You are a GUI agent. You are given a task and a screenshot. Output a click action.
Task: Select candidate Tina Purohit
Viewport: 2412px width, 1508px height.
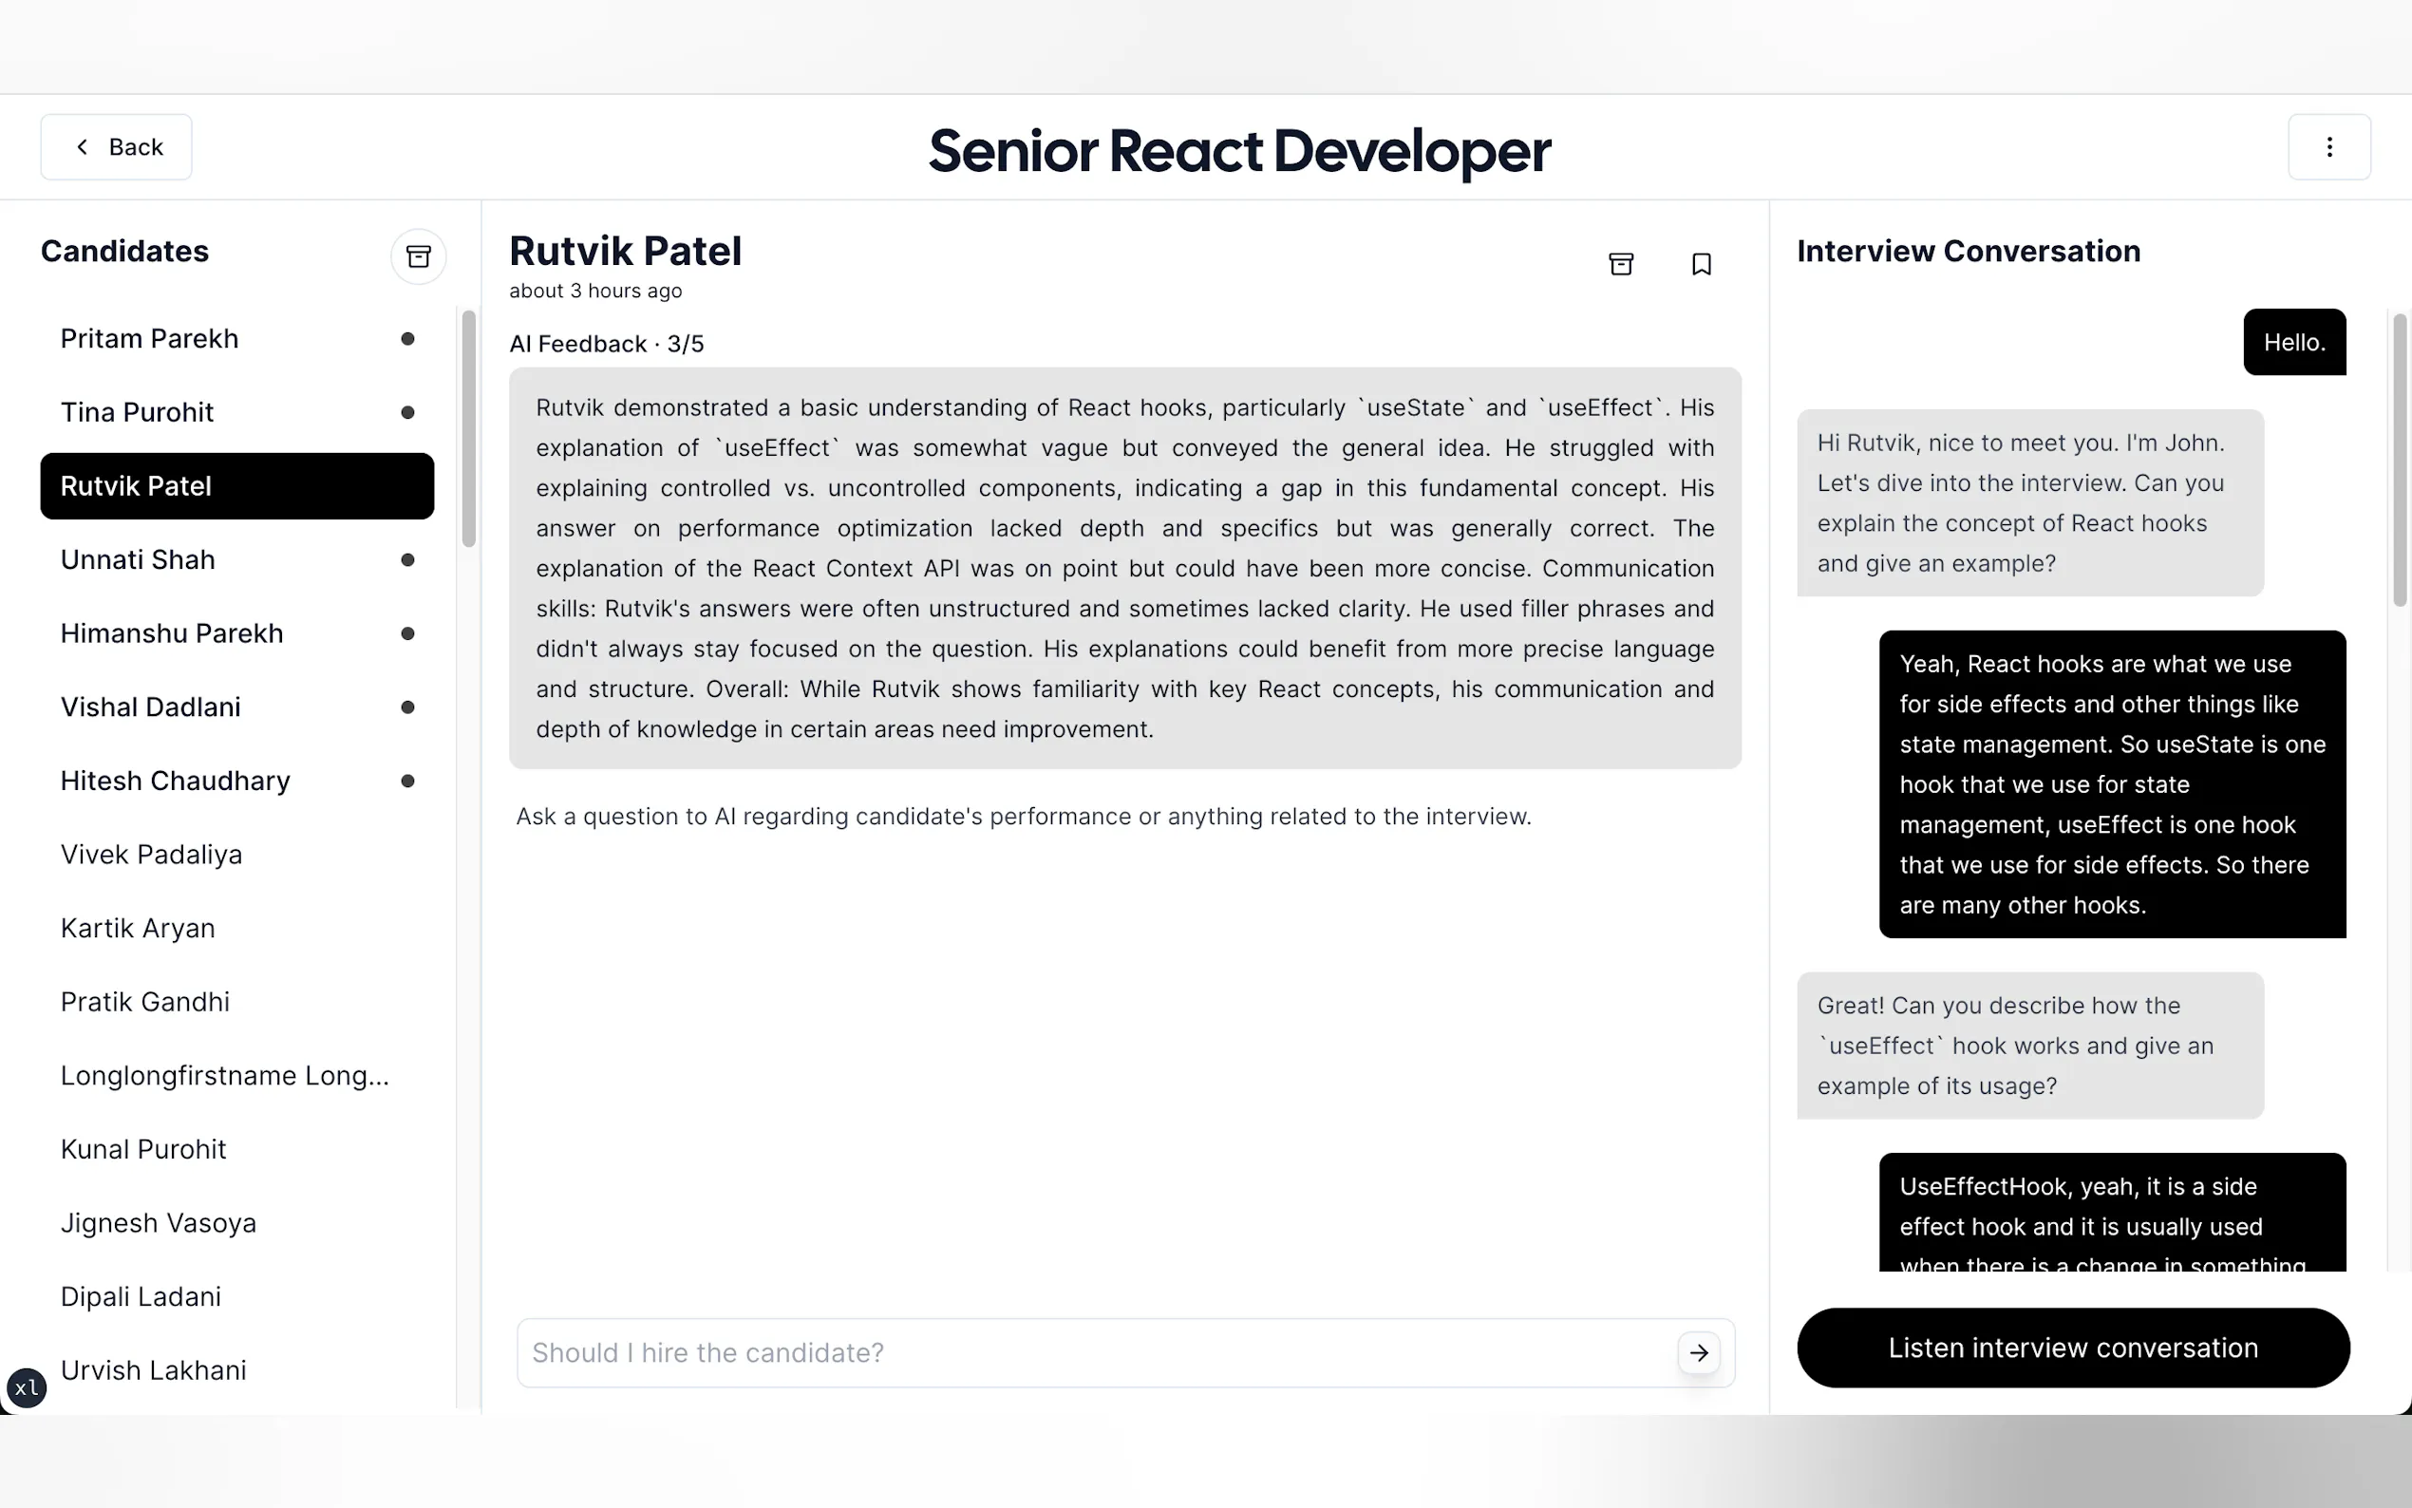click(138, 412)
